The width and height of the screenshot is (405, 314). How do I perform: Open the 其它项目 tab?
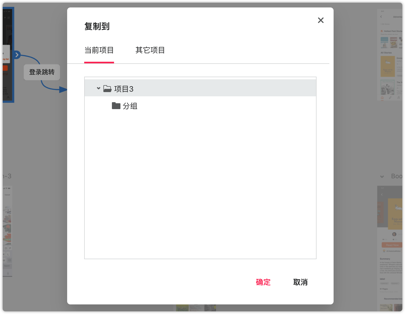tap(150, 50)
